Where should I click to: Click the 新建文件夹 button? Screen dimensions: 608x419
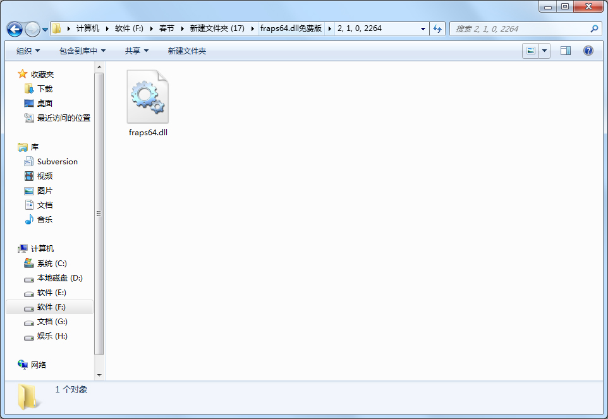point(187,51)
